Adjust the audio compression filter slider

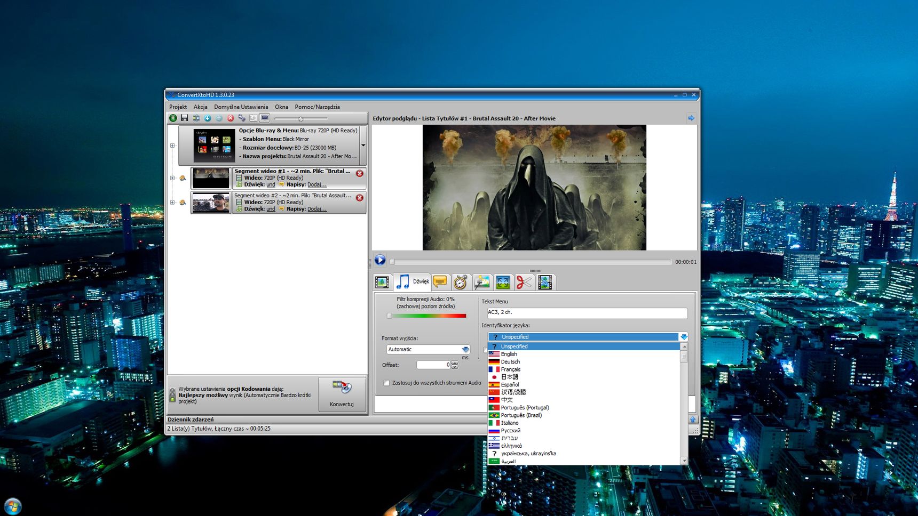click(x=426, y=316)
